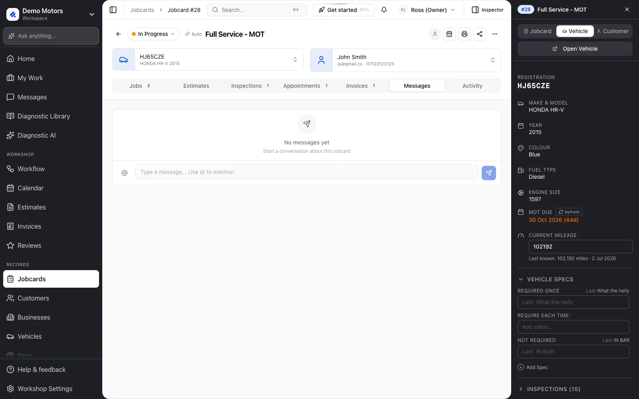Select the Jobcard tab in side panel
The height and width of the screenshot is (399, 639).
point(538,31)
